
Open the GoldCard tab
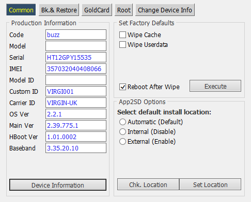click(x=97, y=10)
